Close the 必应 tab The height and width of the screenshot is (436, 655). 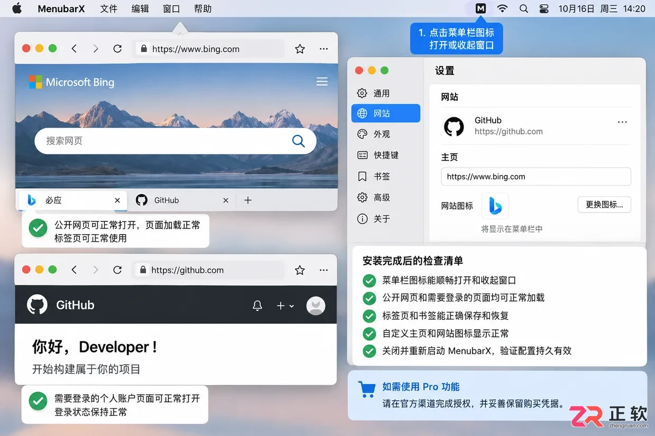pos(117,200)
